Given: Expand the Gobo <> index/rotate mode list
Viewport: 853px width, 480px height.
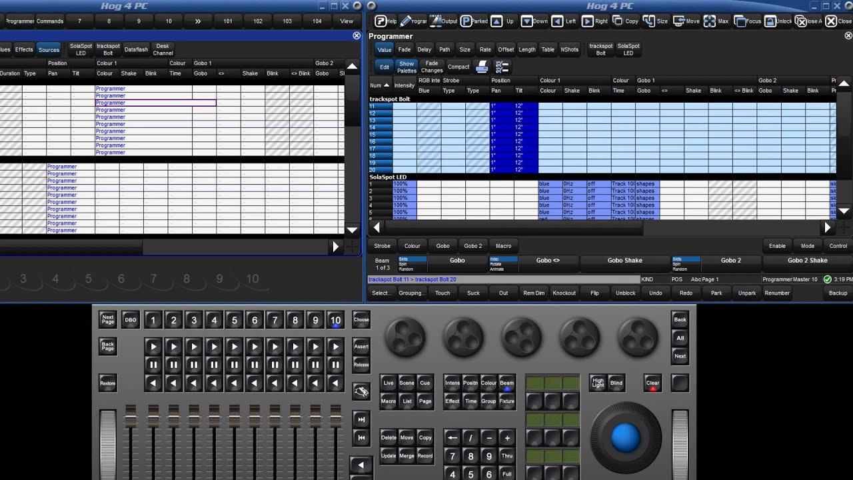Looking at the screenshot, I should [503, 264].
